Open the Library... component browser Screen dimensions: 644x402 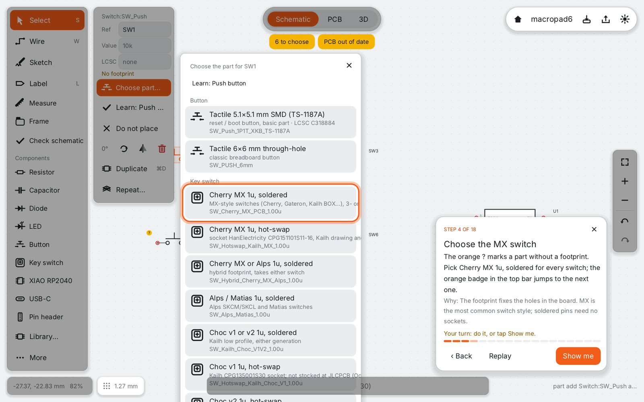(x=47, y=336)
